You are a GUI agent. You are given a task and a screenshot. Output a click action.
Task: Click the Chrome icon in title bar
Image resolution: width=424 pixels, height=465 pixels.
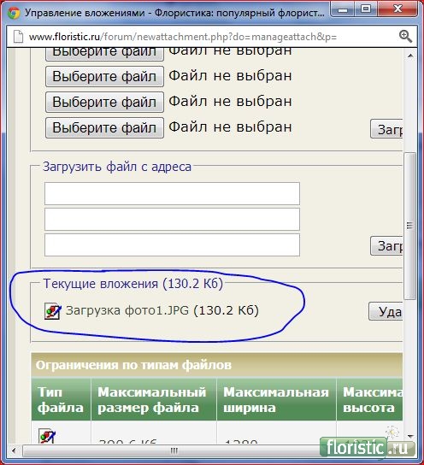[14, 13]
